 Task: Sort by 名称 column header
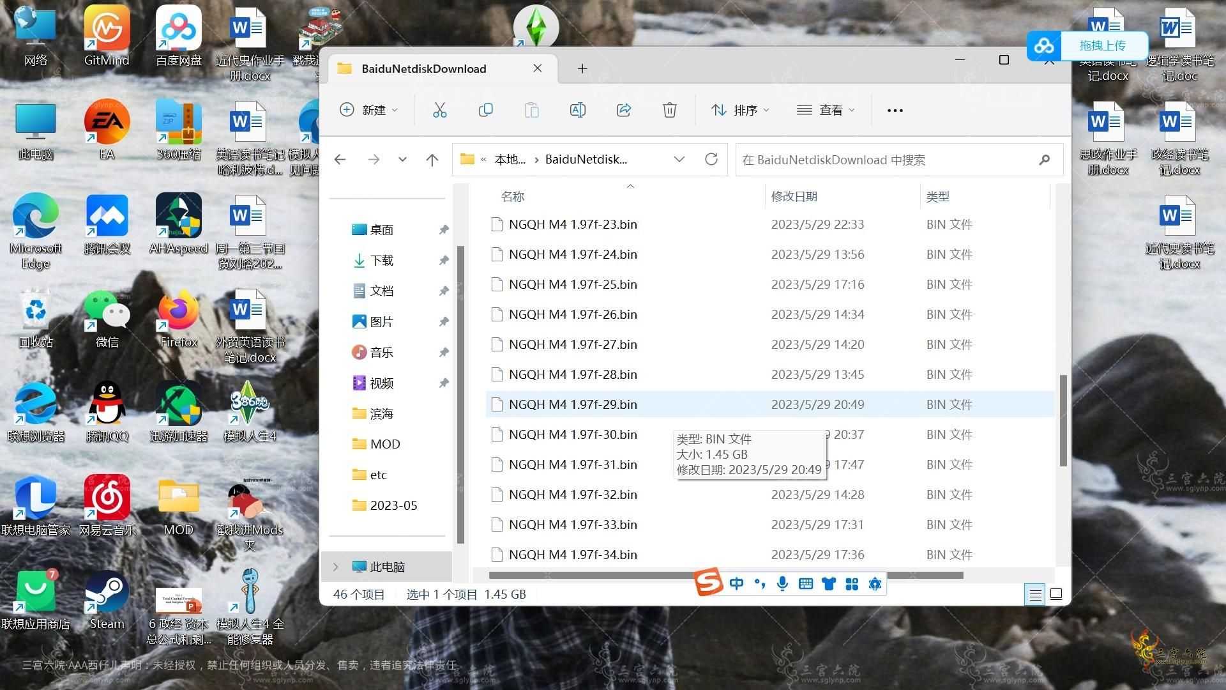513,196
